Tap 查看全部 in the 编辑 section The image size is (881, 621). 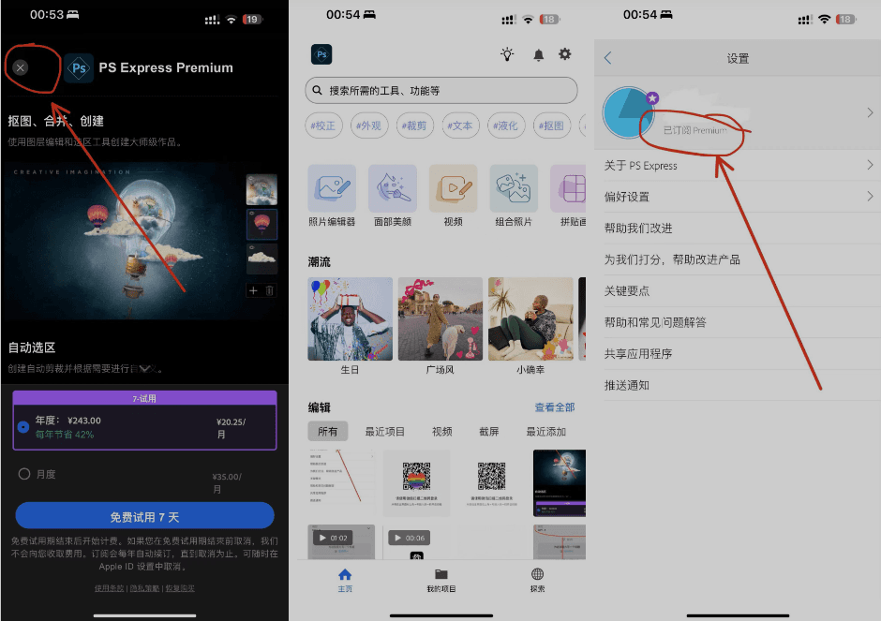tap(555, 407)
